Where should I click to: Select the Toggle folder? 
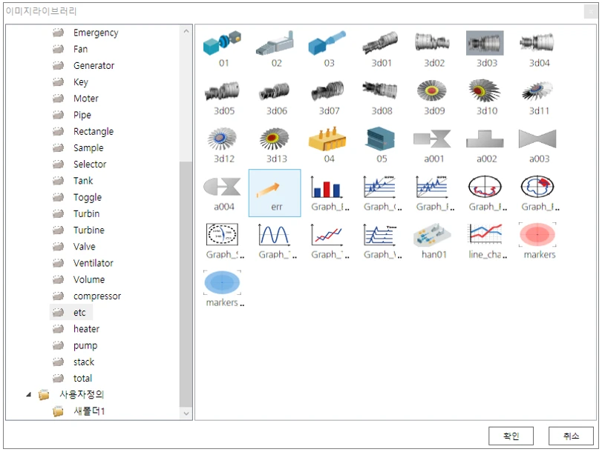88,197
